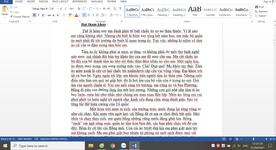Click the Type here to search box
Viewport: 276px width, 150px height.
pos(48,146)
